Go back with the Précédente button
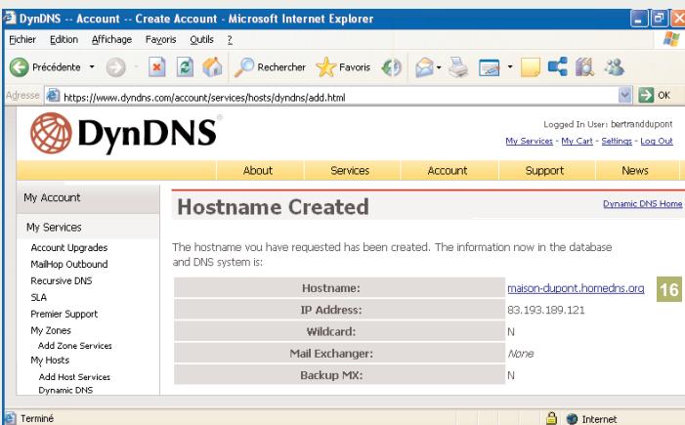 (x=45, y=67)
